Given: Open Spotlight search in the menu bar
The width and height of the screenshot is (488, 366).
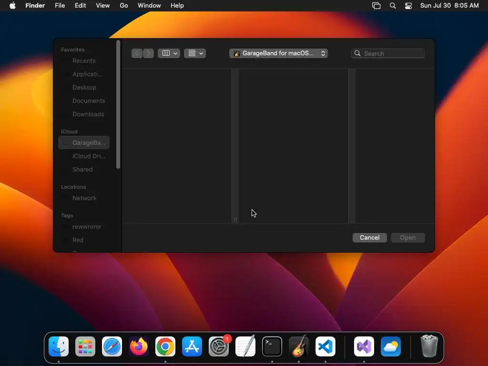Looking at the screenshot, I should click(x=393, y=6).
